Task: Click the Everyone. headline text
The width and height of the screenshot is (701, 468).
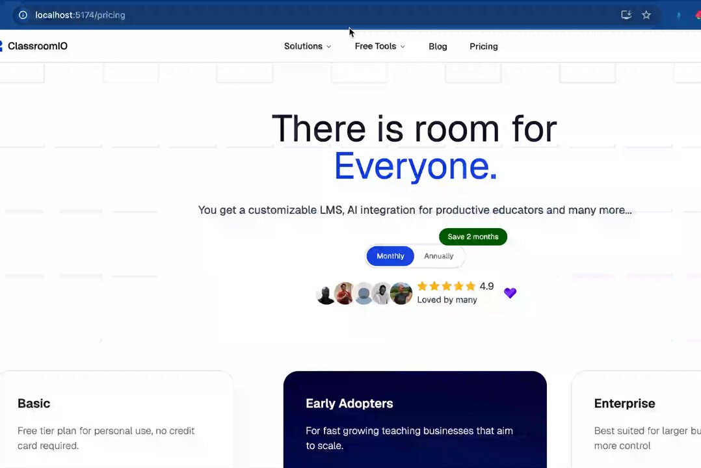Action: (416, 166)
